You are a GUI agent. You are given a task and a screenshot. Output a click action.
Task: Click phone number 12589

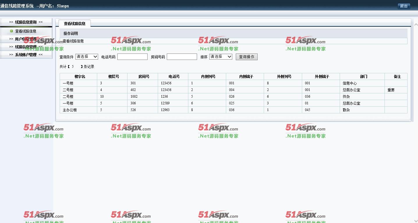tap(165, 103)
